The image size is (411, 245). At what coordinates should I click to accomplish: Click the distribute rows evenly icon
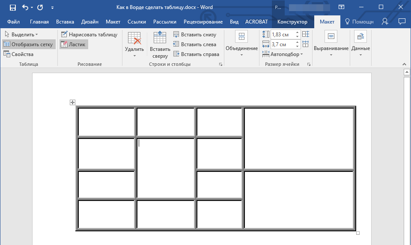click(306, 34)
